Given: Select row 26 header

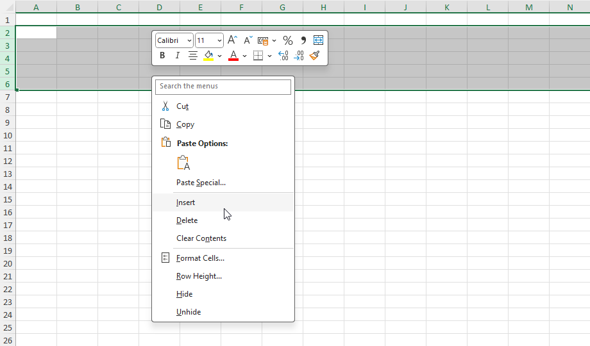Looking at the screenshot, I should point(8,340).
